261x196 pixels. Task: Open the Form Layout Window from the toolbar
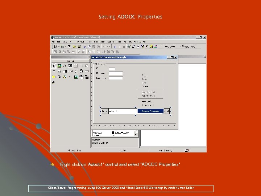[x=138, y=46]
